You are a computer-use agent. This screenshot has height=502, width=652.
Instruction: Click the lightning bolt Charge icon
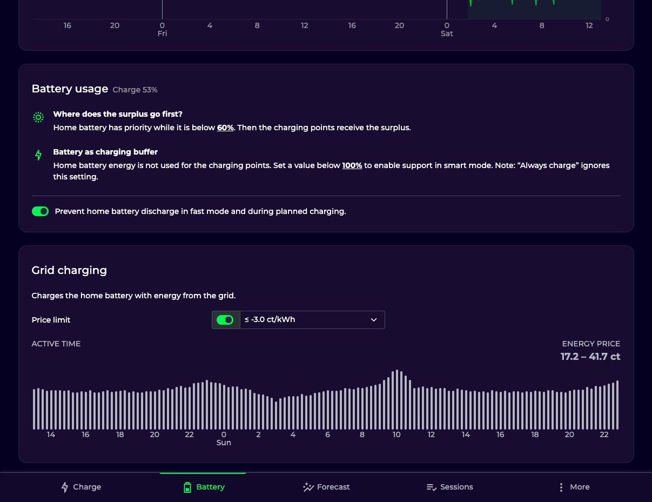point(65,487)
